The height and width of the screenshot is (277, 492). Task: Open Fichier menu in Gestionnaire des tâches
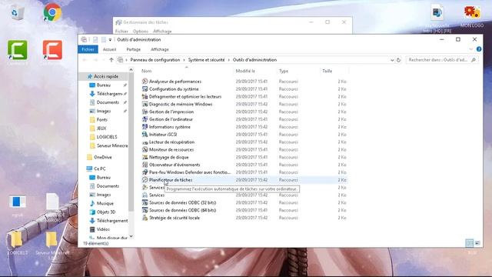coord(121,31)
